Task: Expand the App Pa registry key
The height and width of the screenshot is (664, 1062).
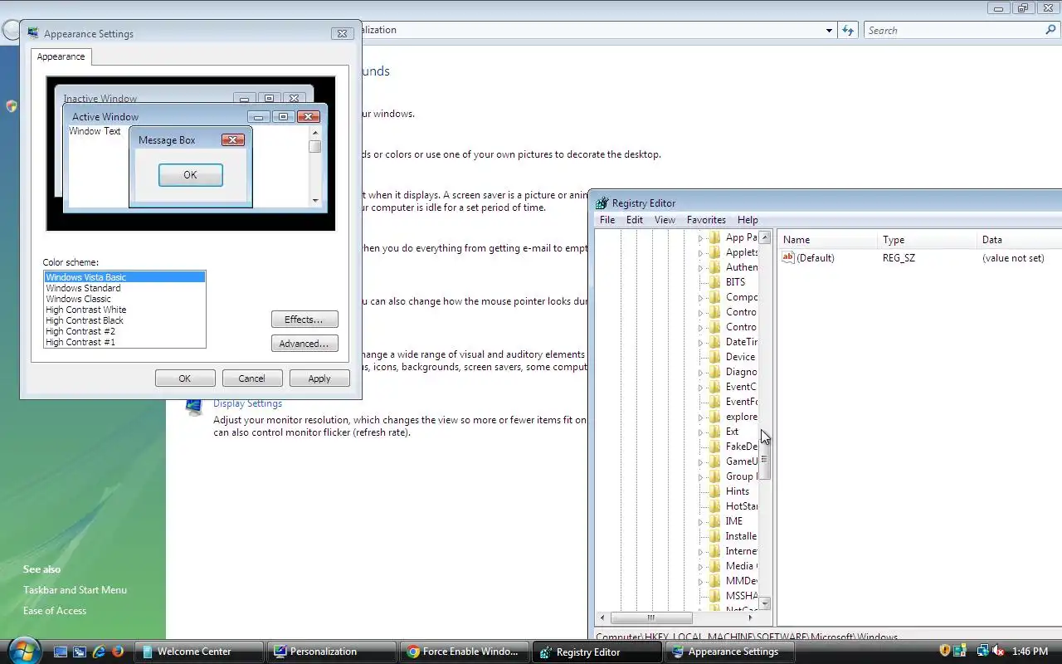Action: point(700,238)
